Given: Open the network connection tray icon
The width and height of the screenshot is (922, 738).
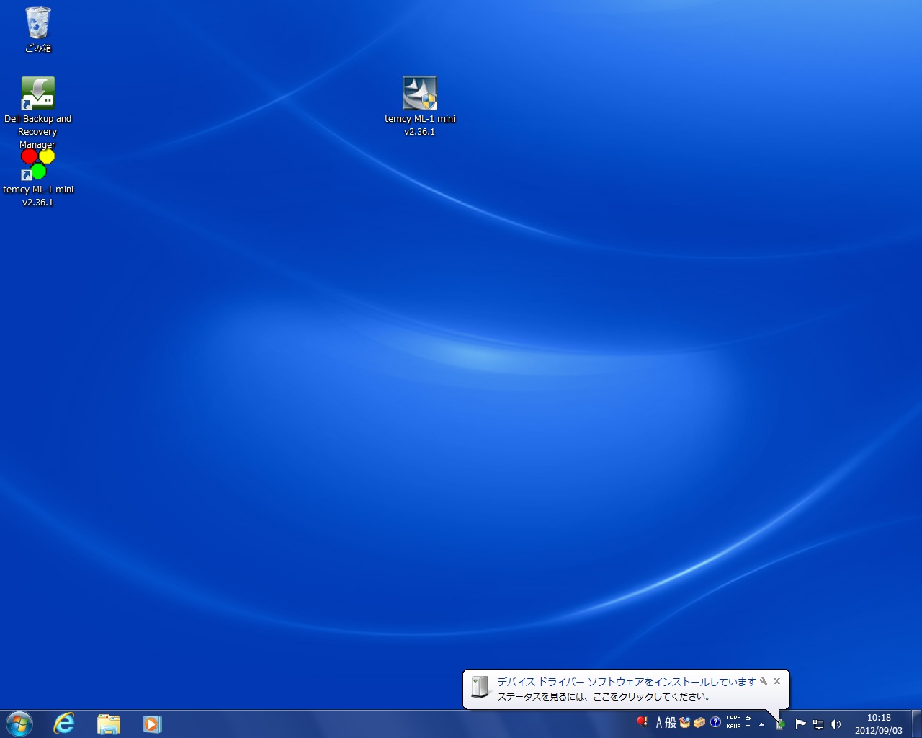Looking at the screenshot, I should 818,724.
